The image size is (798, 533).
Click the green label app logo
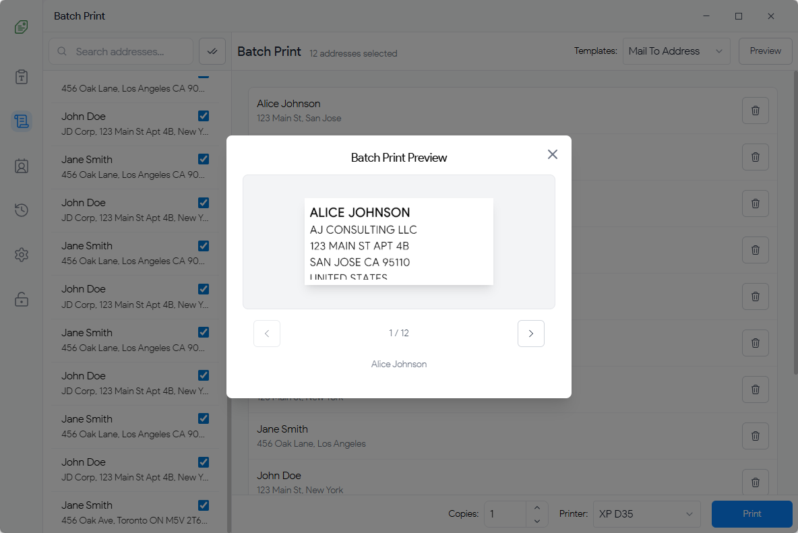[x=22, y=27]
